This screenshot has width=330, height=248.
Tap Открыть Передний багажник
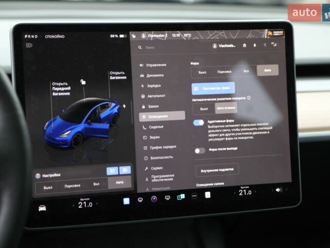(x=61, y=89)
